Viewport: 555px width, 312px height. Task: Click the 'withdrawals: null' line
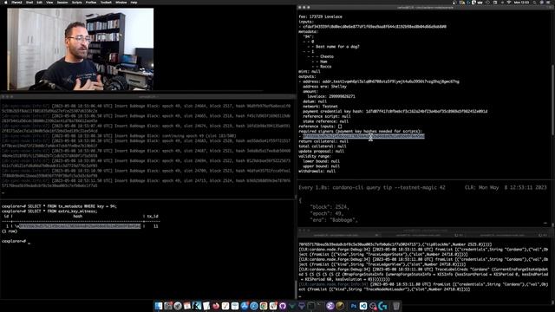pyautogui.click(x=317, y=172)
